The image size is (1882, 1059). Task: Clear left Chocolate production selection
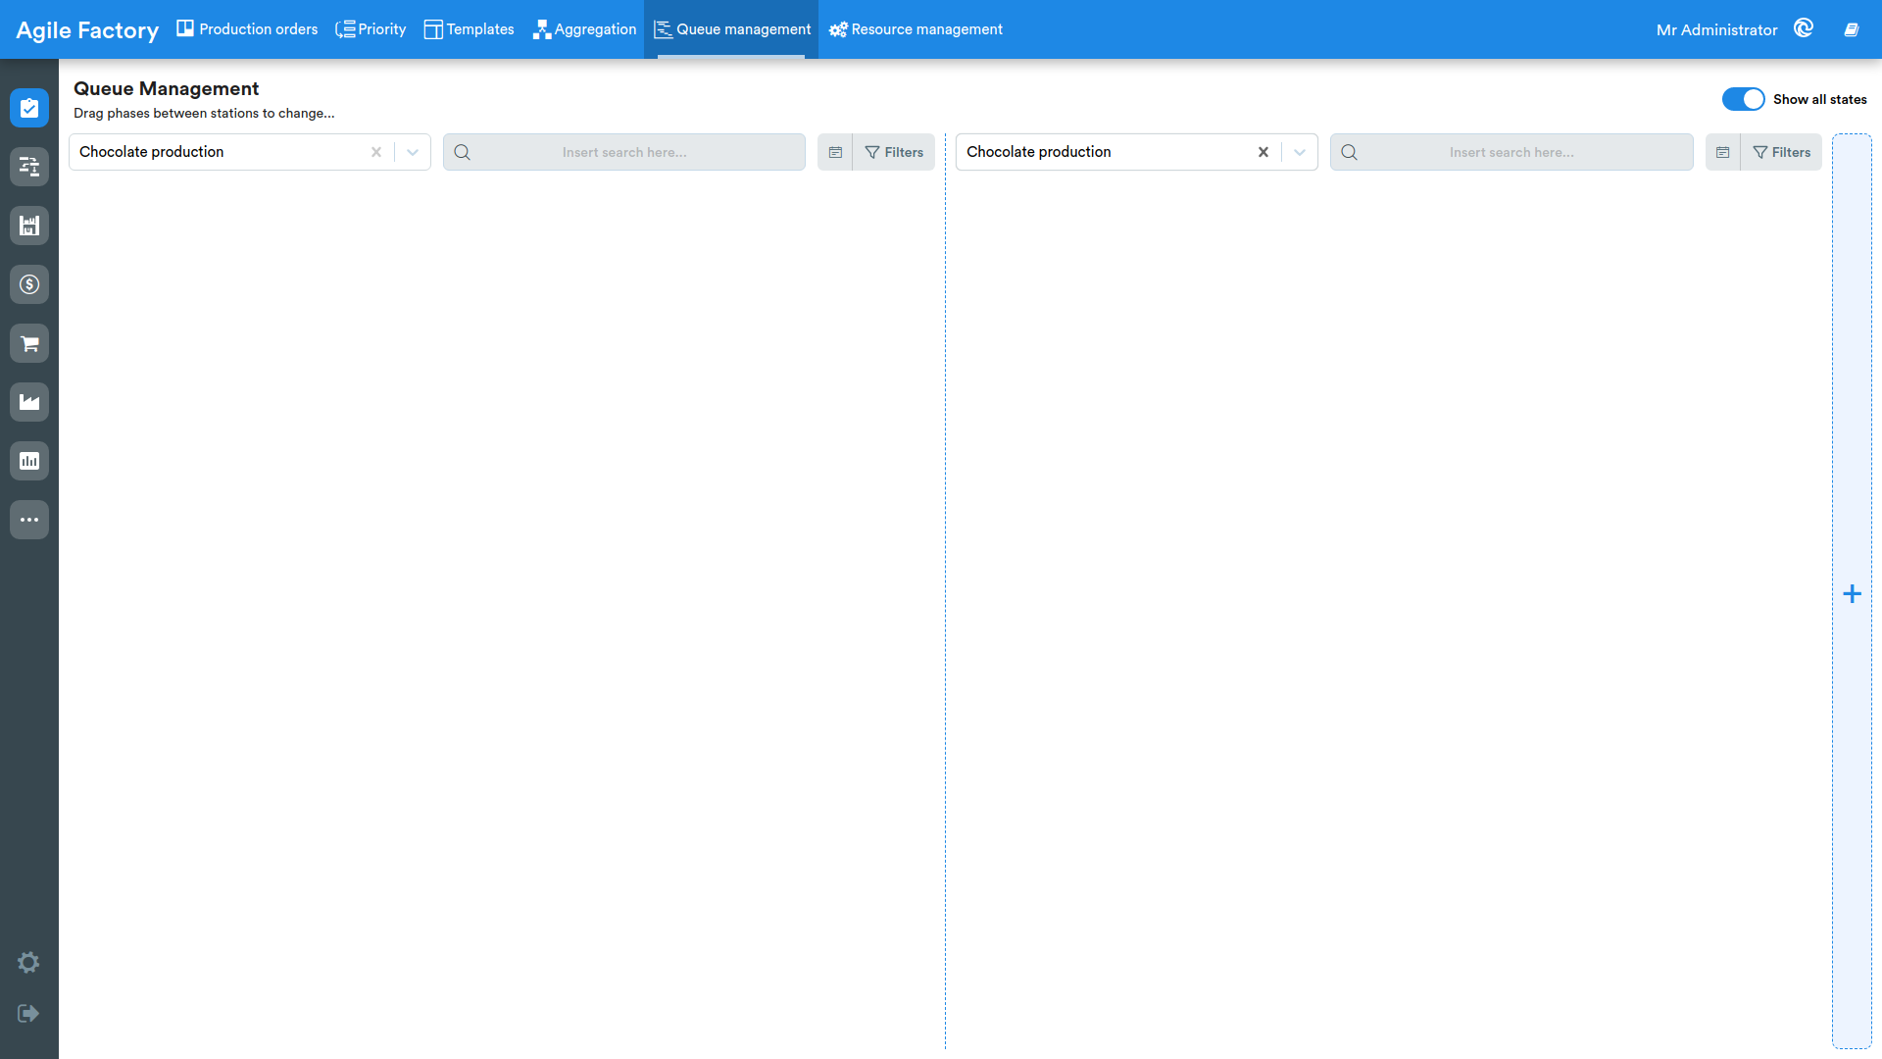(x=376, y=152)
